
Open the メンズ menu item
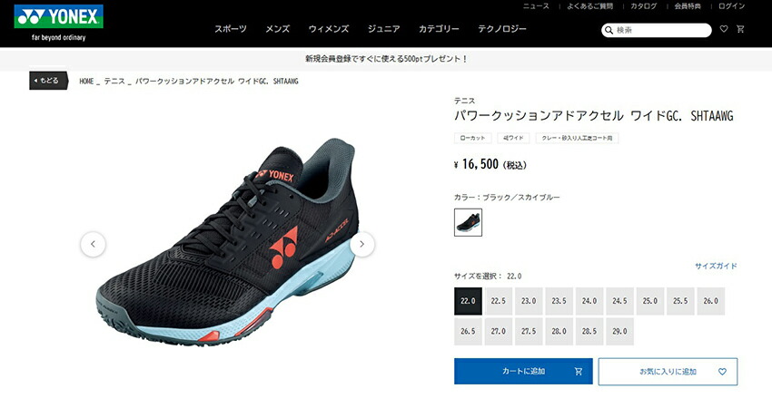[x=278, y=29]
